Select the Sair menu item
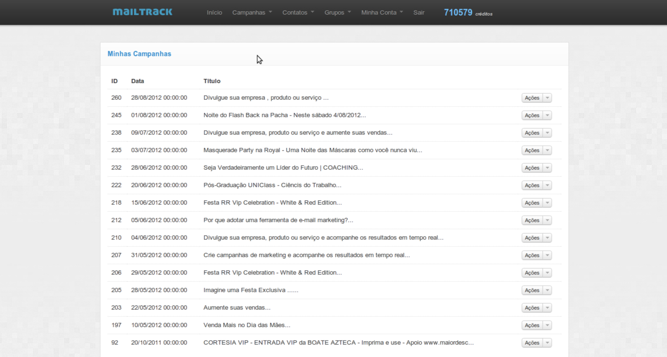The image size is (667, 357). pyautogui.click(x=418, y=12)
